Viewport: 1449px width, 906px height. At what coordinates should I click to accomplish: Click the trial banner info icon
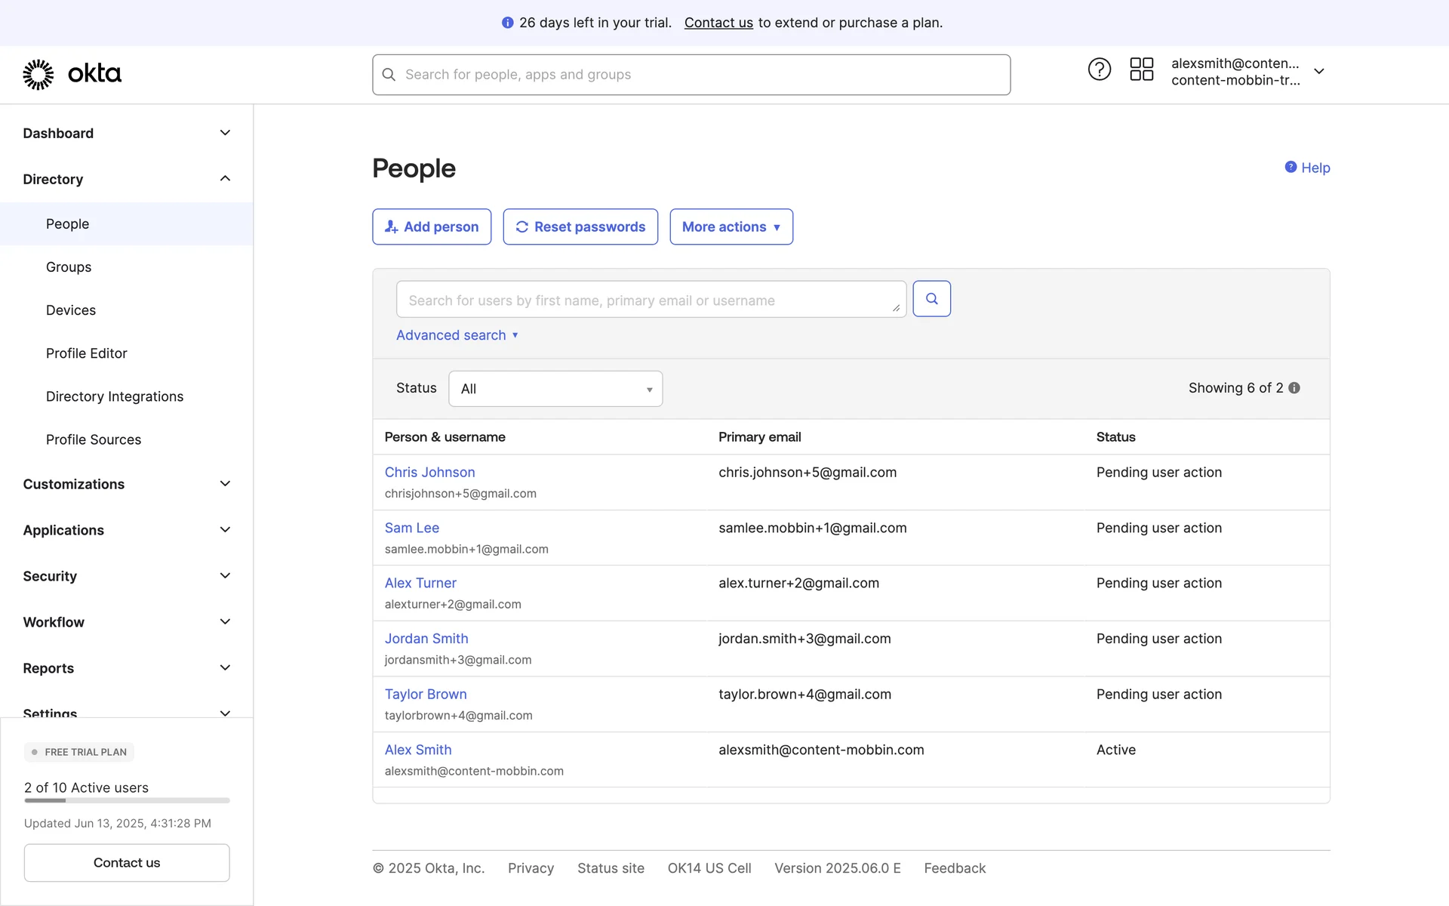[507, 23]
